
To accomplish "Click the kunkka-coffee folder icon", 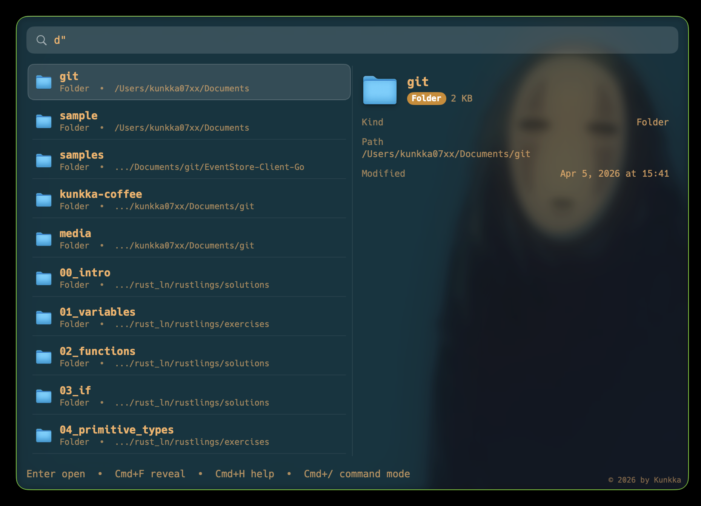I will 44,200.
